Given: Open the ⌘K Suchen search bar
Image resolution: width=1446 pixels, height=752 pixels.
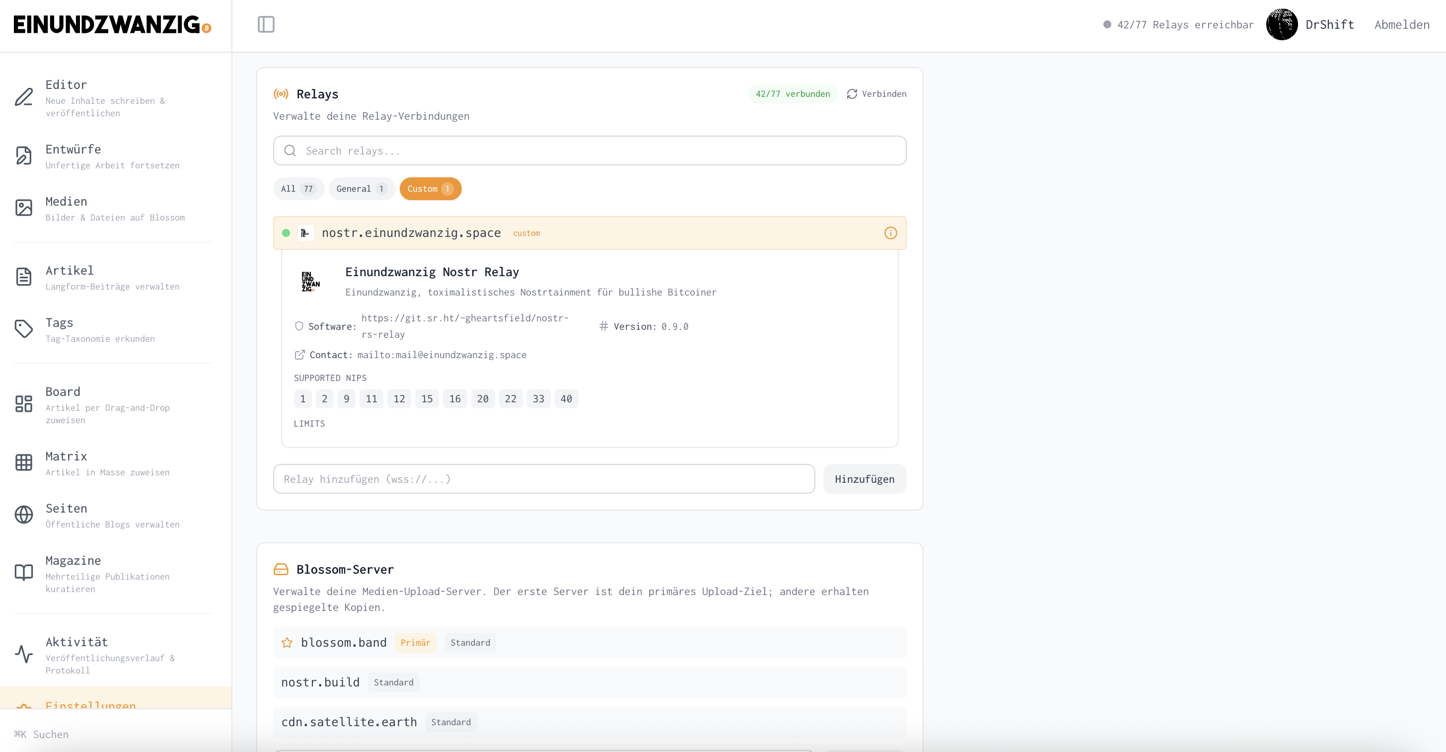Looking at the screenshot, I should click(116, 734).
